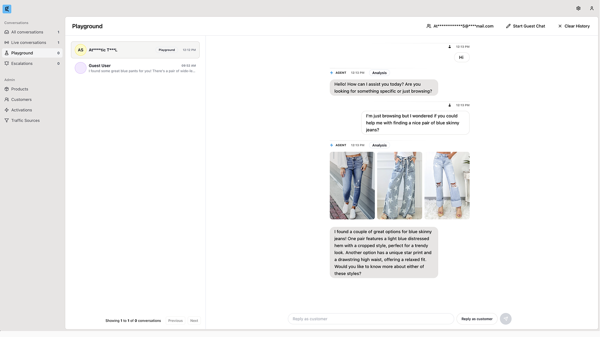This screenshot has width=600, height=337.
Task: Click the lightning icon by second AGENT label
Action: [331, 145]
